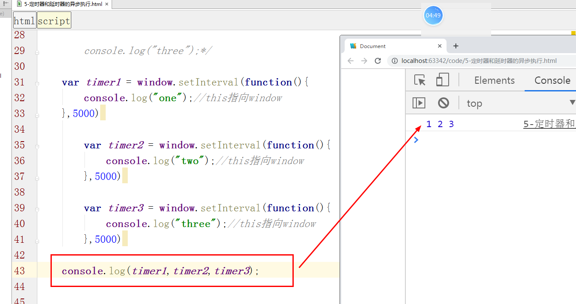Activate the DevTools inspect element picker
576x304 pixels.
tap(420, 80)
